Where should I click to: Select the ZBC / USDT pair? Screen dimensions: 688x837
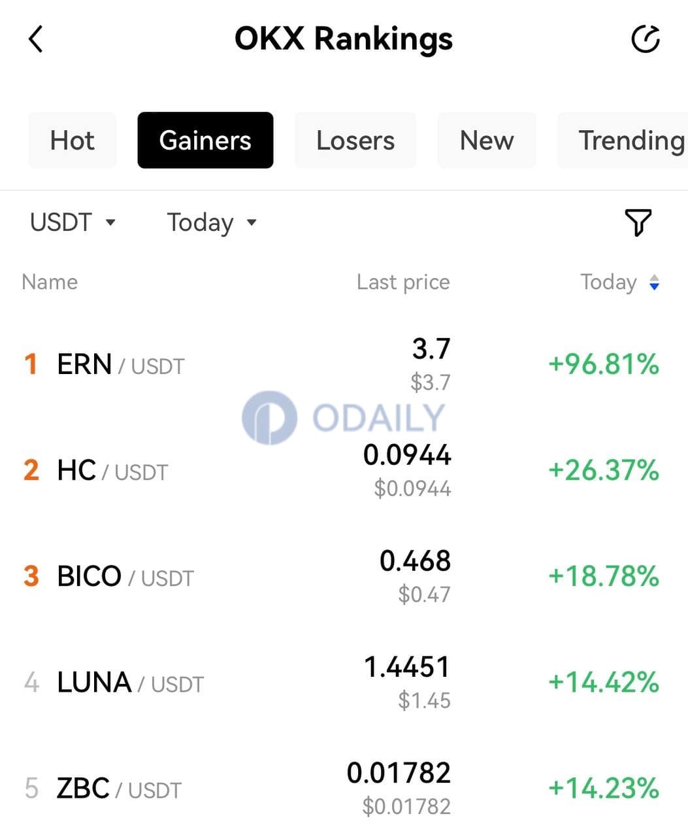[x=344, y=788]
